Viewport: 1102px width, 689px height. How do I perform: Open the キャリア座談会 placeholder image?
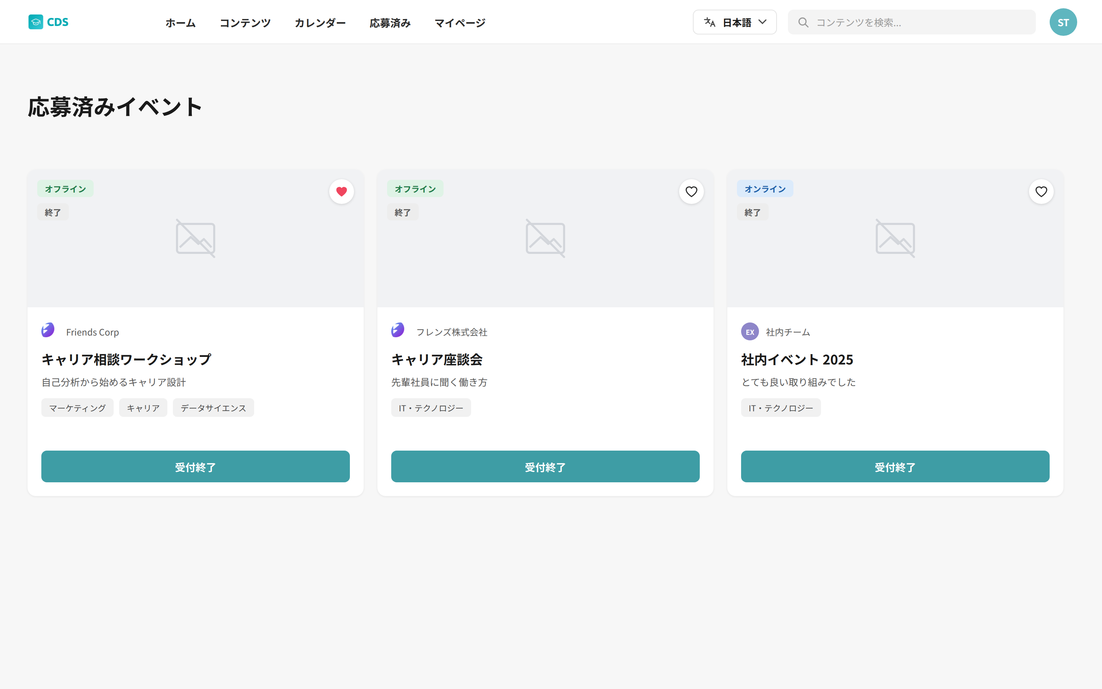pos(545,238)
